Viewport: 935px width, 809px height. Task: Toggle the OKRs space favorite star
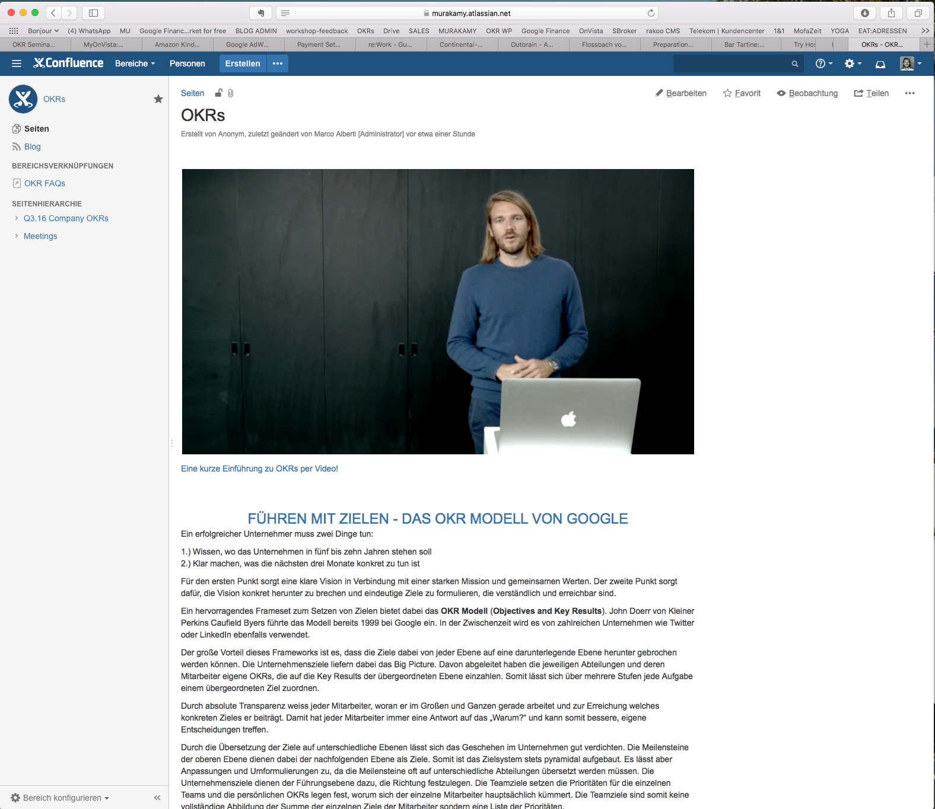[158, 99]
